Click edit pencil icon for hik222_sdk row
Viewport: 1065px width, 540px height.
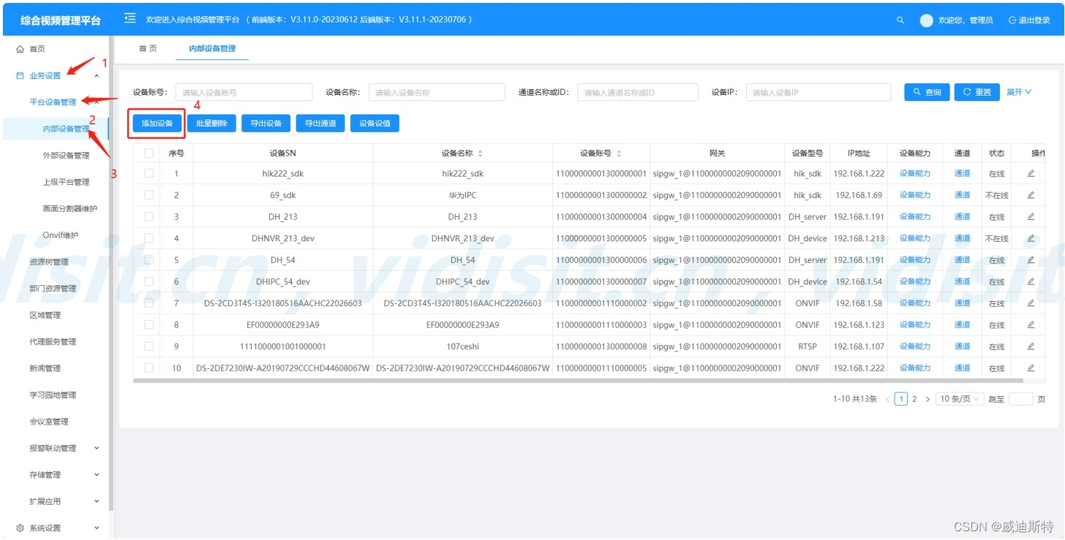[1031, 174]
